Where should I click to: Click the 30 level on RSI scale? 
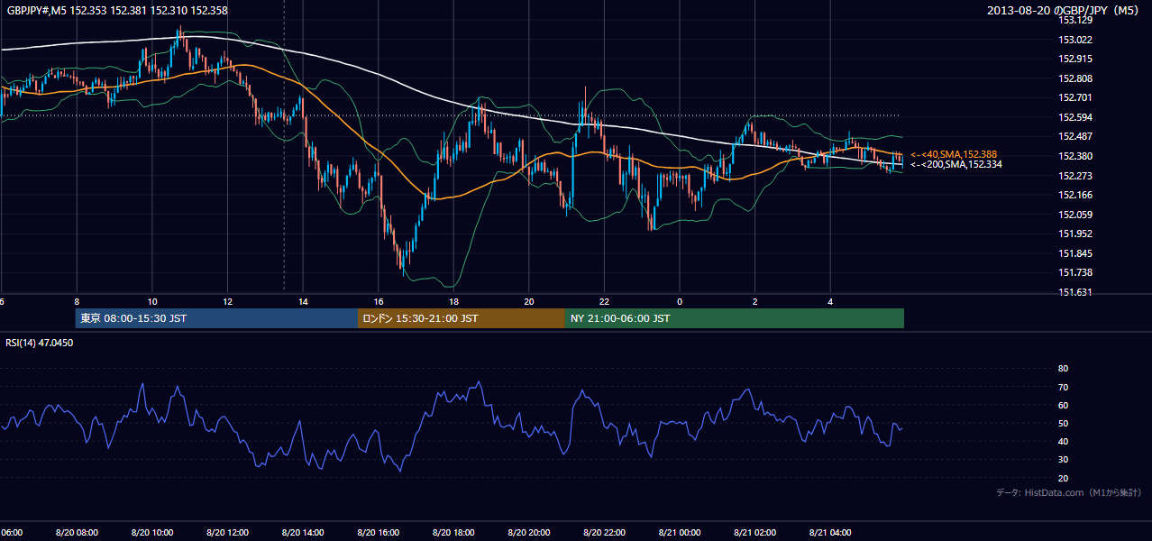click(1063, 460)
